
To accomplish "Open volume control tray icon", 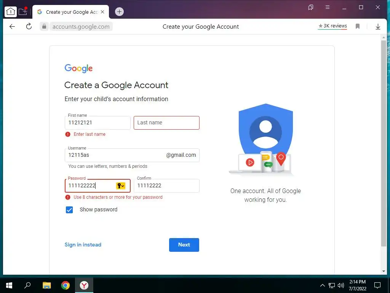I will click(341, 285).
